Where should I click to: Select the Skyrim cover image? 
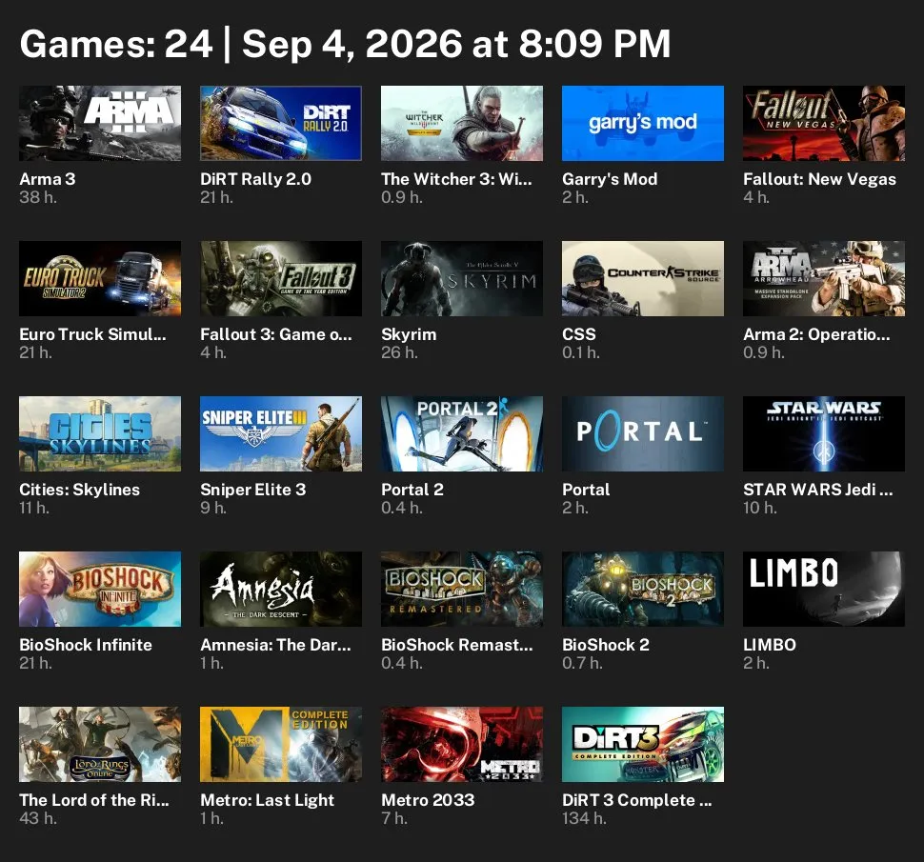[462, 279]
